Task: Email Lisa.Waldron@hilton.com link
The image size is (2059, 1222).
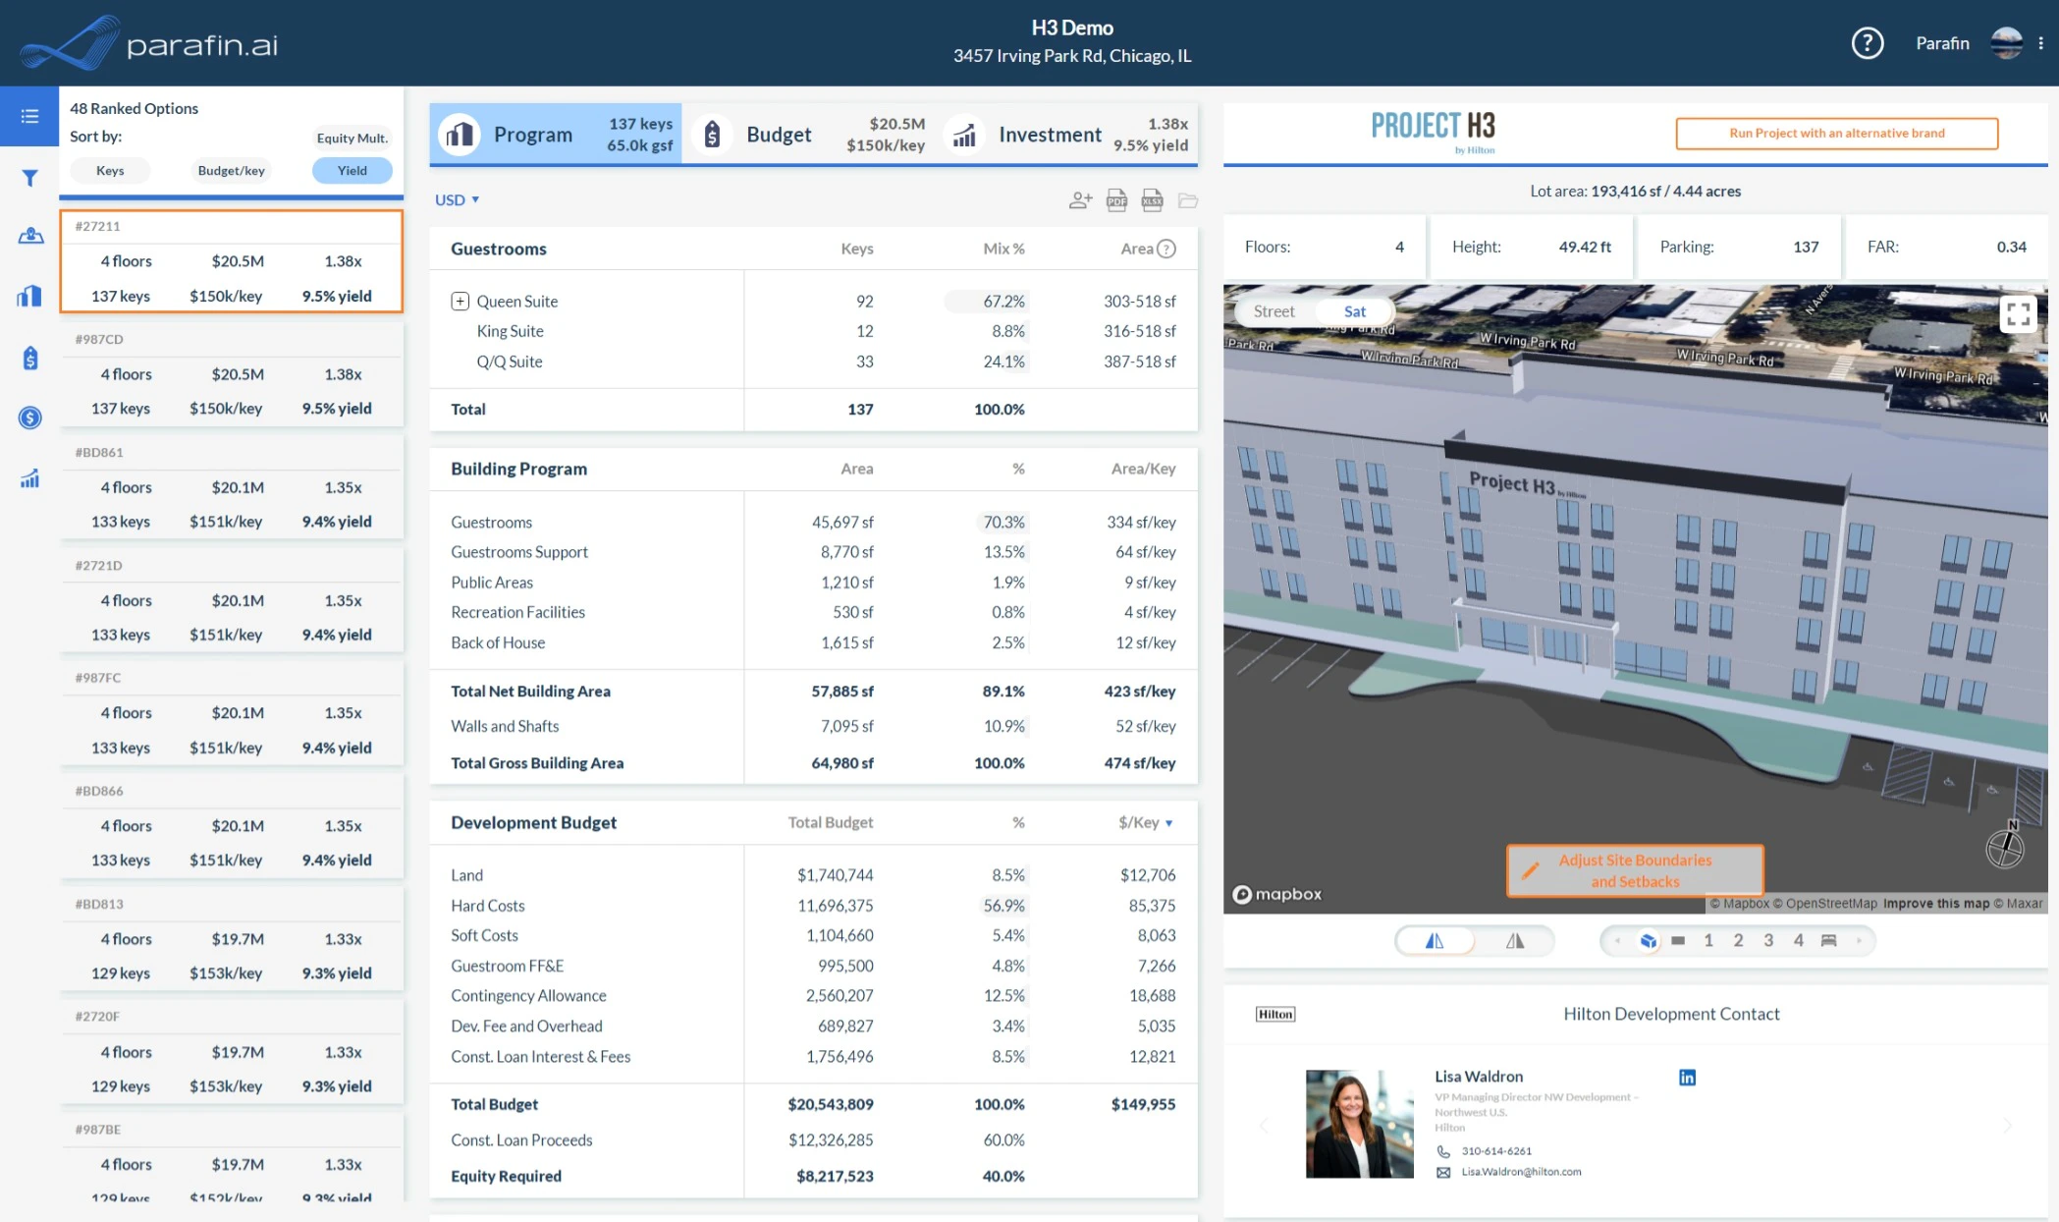Action: coord(1521,1172)
